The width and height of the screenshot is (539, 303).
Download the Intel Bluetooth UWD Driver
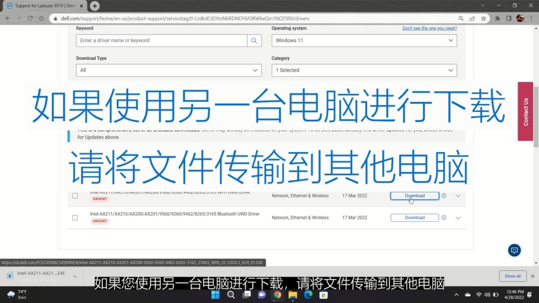coord(414,217)
